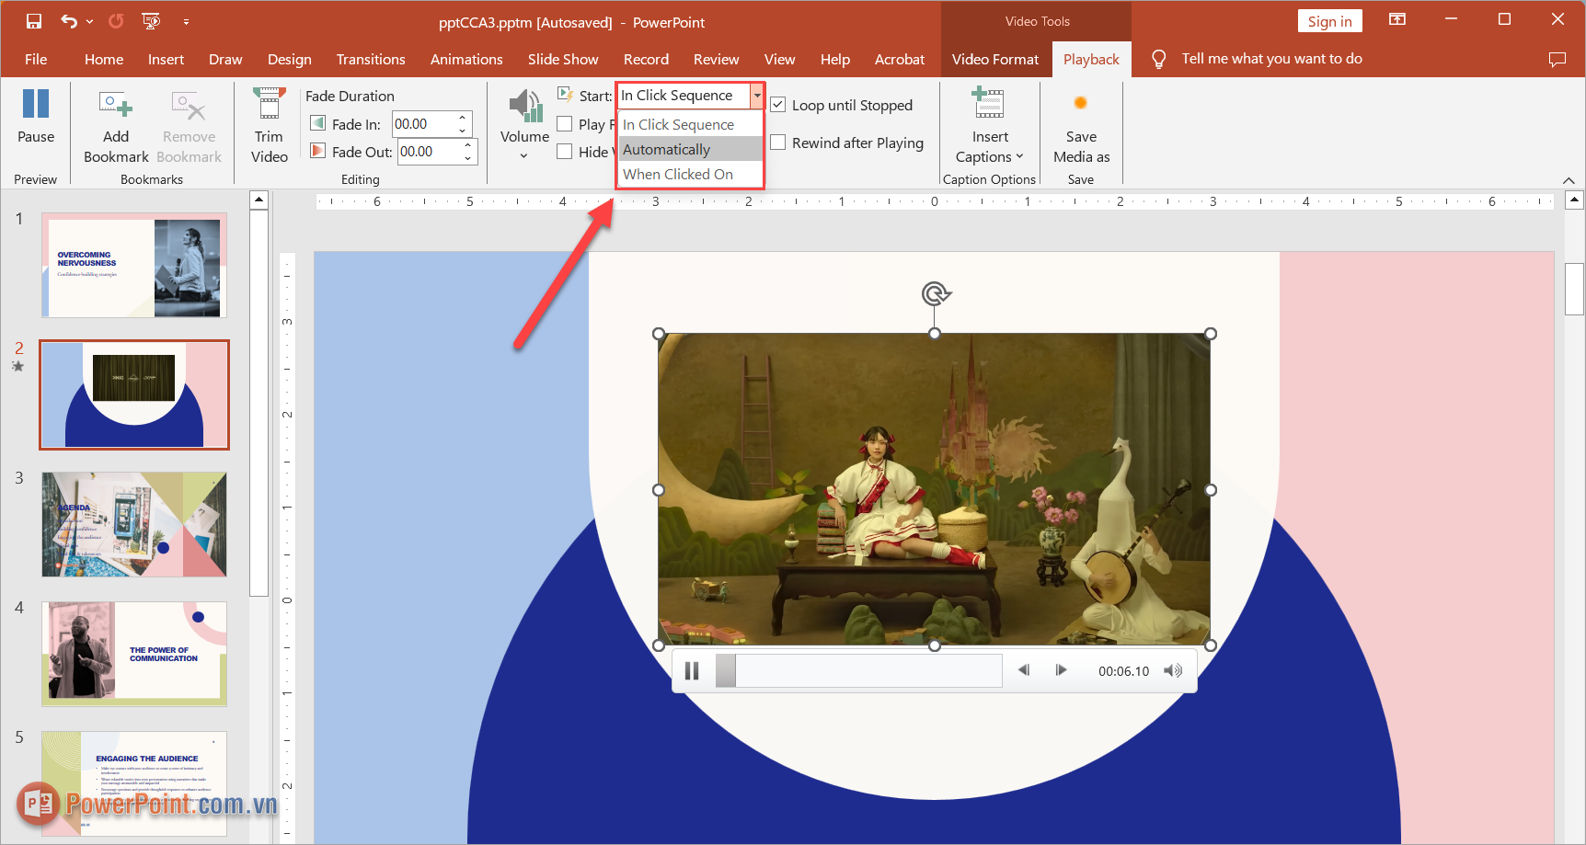Image resolution: width=1586 pixels, height=845 pixels.
Task: Open the Design tab
Action: [x=289, y=59]
